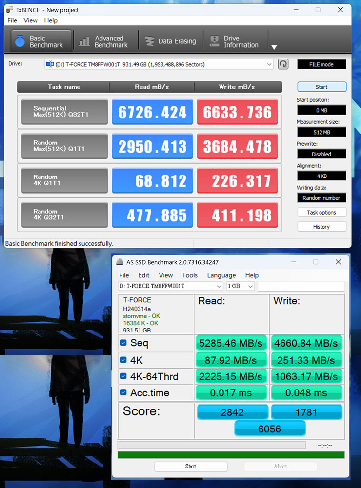Click the AS SSD Benchmark title bar icon
This screenshot has width=361, height=488.
(x=120, y=262)
